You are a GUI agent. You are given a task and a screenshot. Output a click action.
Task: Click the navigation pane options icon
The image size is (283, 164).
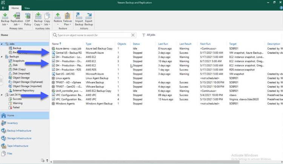[43, 160]
